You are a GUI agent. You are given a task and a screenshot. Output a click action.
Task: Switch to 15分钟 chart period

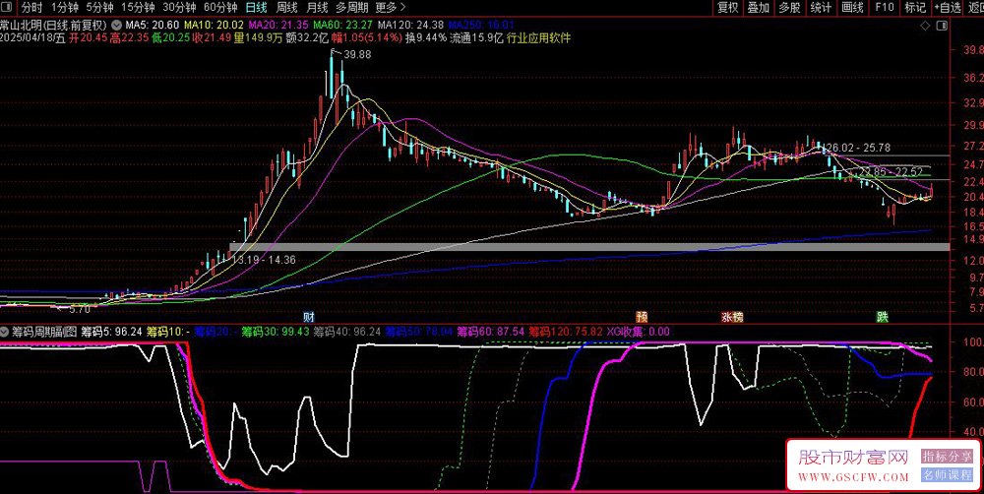138,8
